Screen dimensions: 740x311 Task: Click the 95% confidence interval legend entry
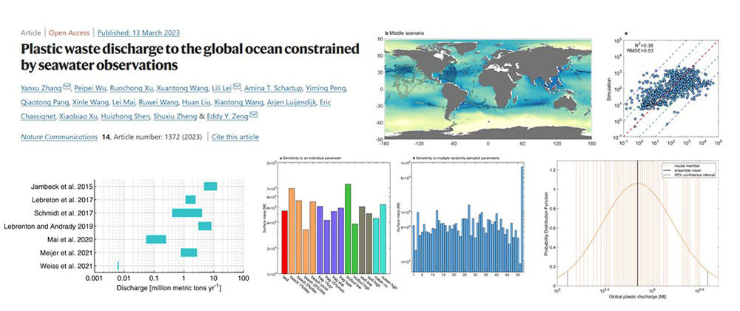695,175
